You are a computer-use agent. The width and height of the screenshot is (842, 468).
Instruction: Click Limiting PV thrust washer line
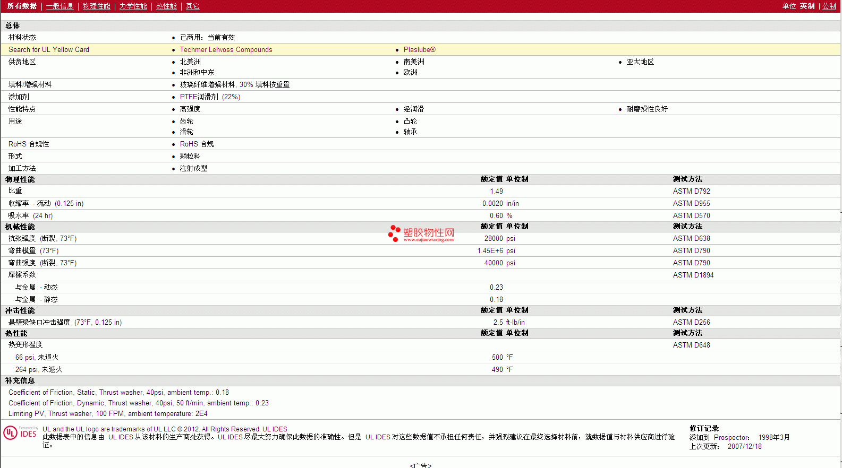tap(108, 414)
